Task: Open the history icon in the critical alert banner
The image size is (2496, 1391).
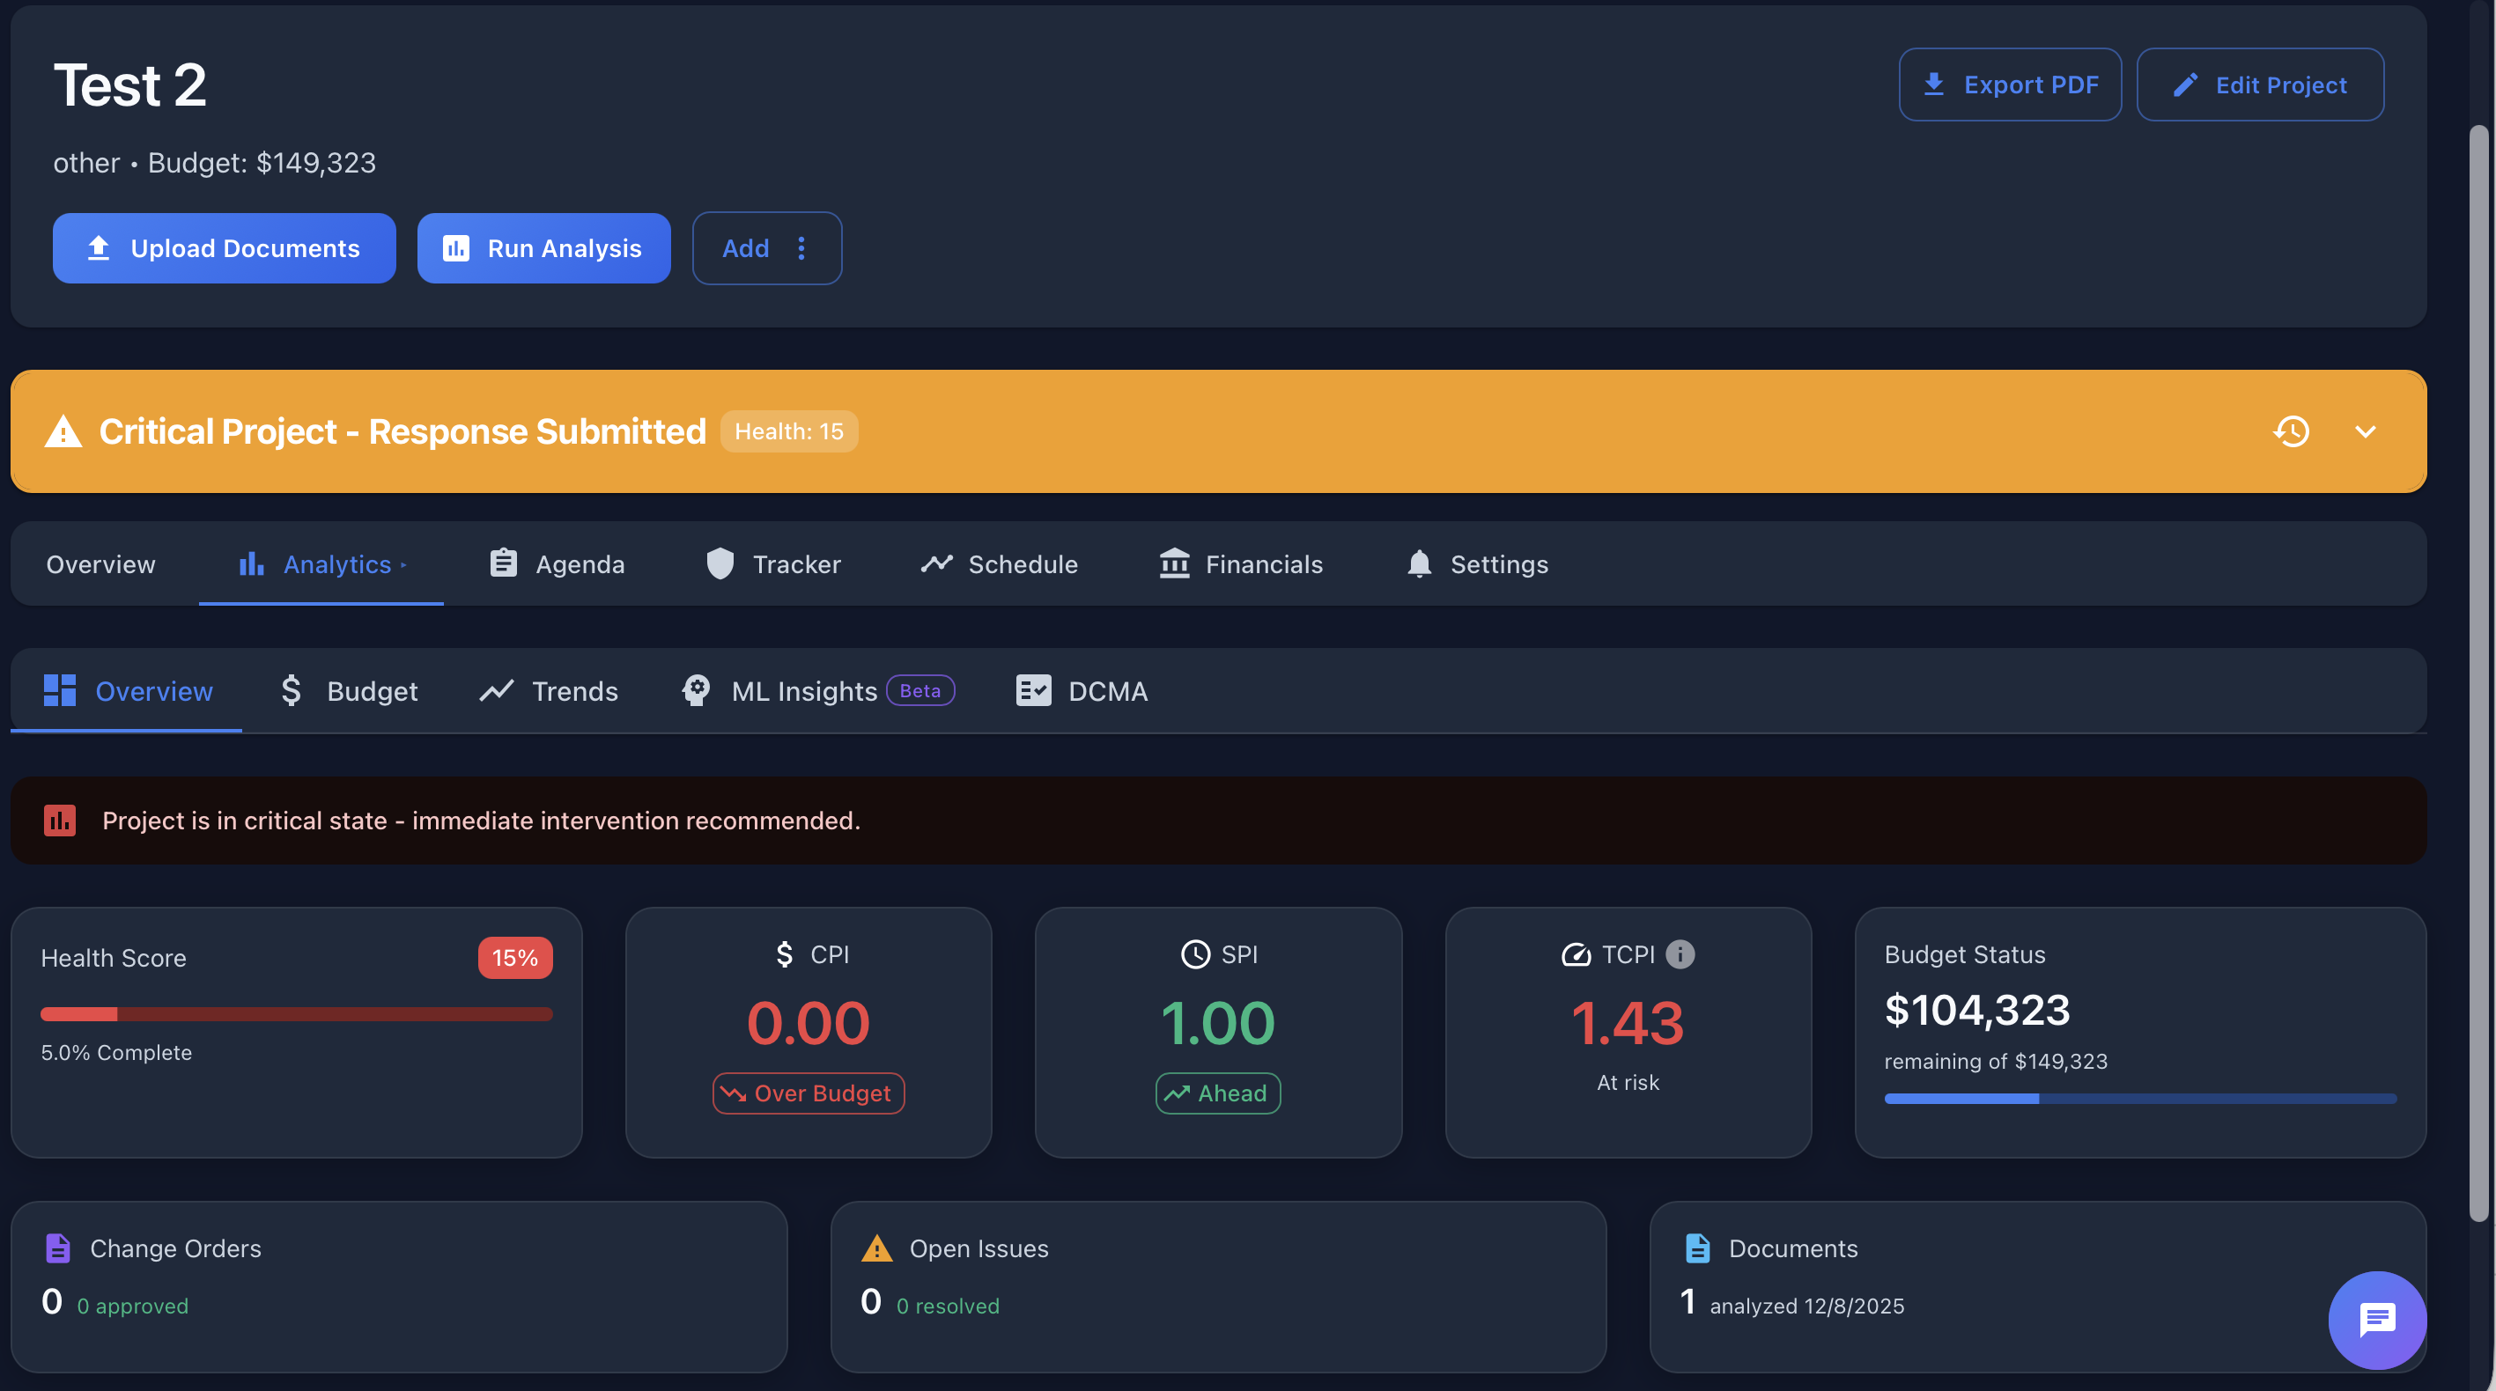Action: (2292, 432)
